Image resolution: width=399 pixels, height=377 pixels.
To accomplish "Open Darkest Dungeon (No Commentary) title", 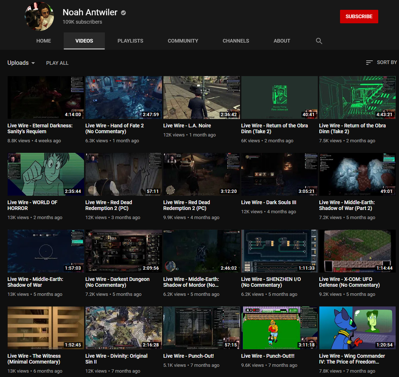I will coord(117,282).
